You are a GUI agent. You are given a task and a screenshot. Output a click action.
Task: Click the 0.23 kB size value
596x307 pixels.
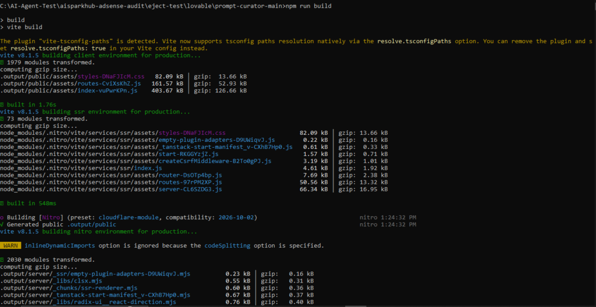click(x=238, y=273)
